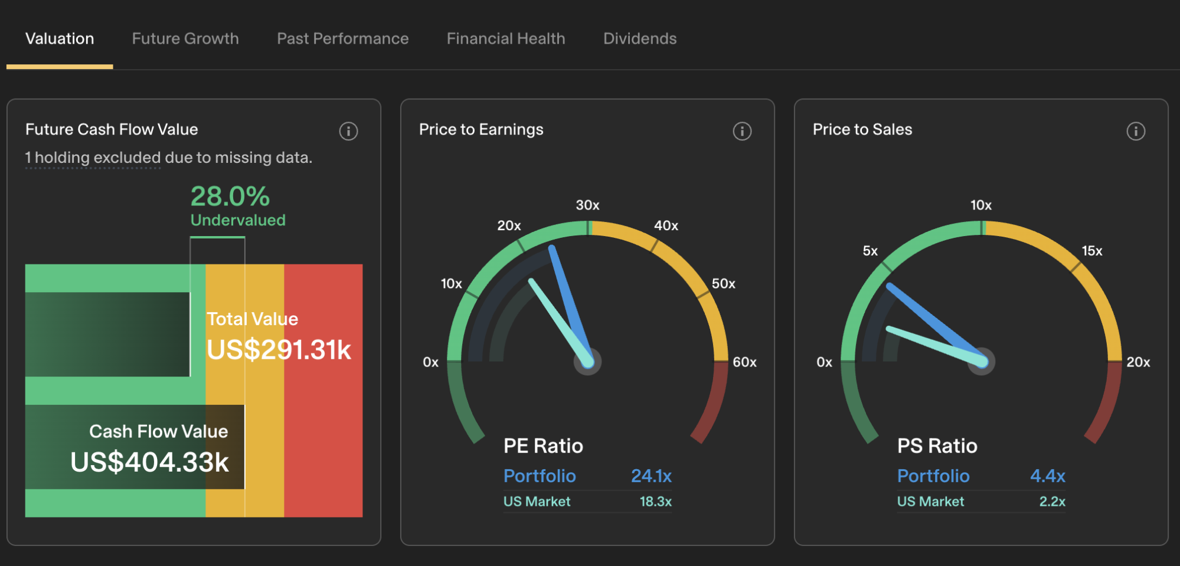Click the PE Ratio US Market 18.3x row

tap(587, 502)
